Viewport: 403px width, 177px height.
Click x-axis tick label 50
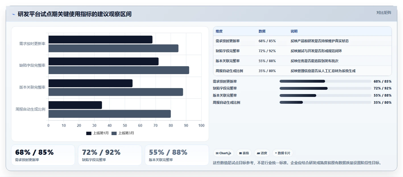[125, 125]
